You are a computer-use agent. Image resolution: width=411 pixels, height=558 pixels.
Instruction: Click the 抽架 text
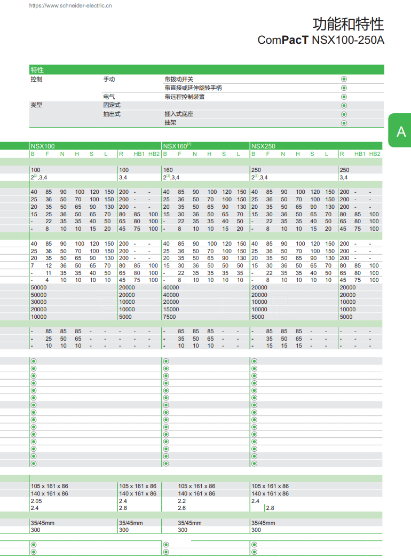[x=170, y=123]
